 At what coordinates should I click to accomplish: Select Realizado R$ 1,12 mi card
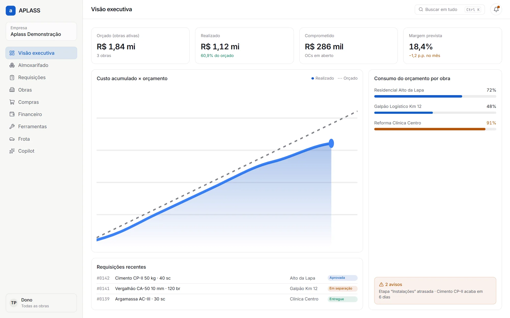(244, 46)
